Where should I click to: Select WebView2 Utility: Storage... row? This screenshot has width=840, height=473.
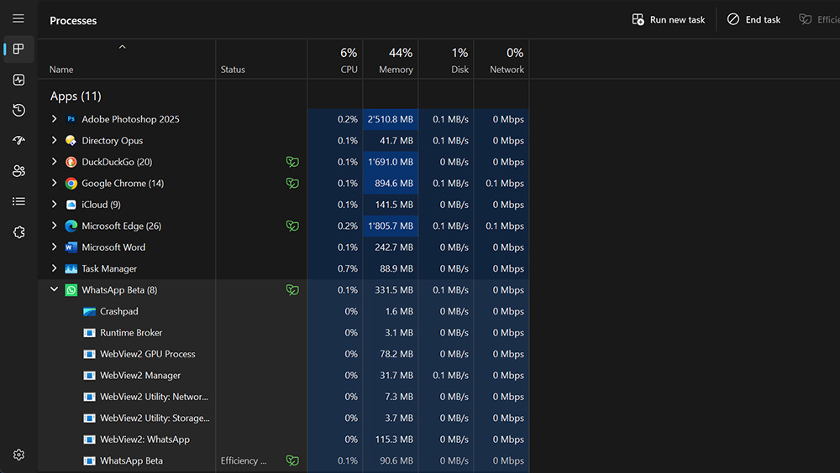click(x=283, y=418)
